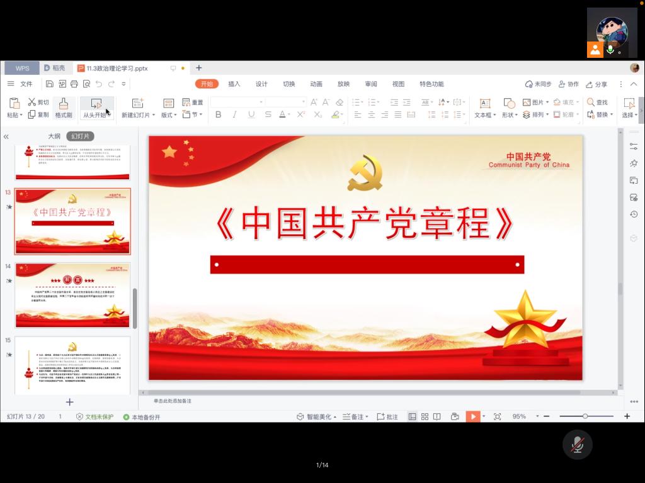Click the Print icon in quick toolbar

pos(74,84)
